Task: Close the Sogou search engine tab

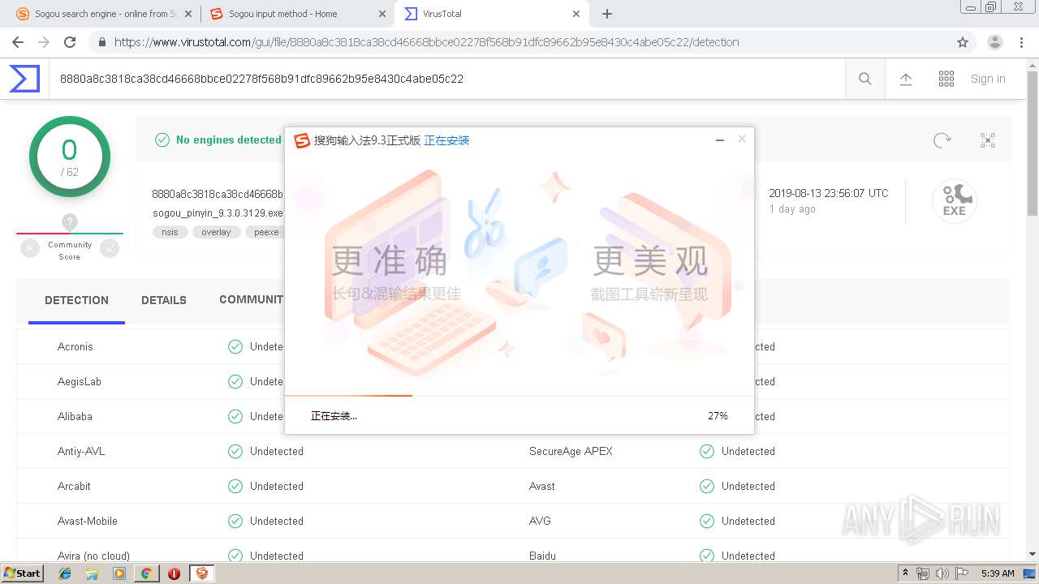Action: [189, 14]
